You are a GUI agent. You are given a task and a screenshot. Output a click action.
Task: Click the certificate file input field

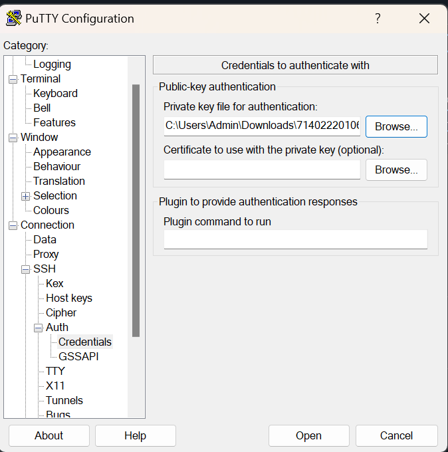coord(262,169)
